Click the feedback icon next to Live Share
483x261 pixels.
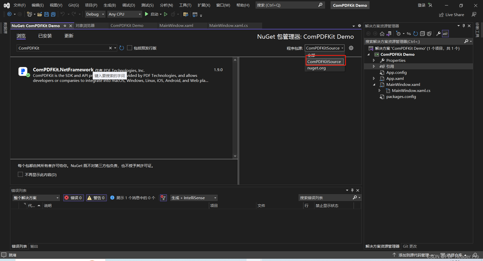click(x=474, y=15)
